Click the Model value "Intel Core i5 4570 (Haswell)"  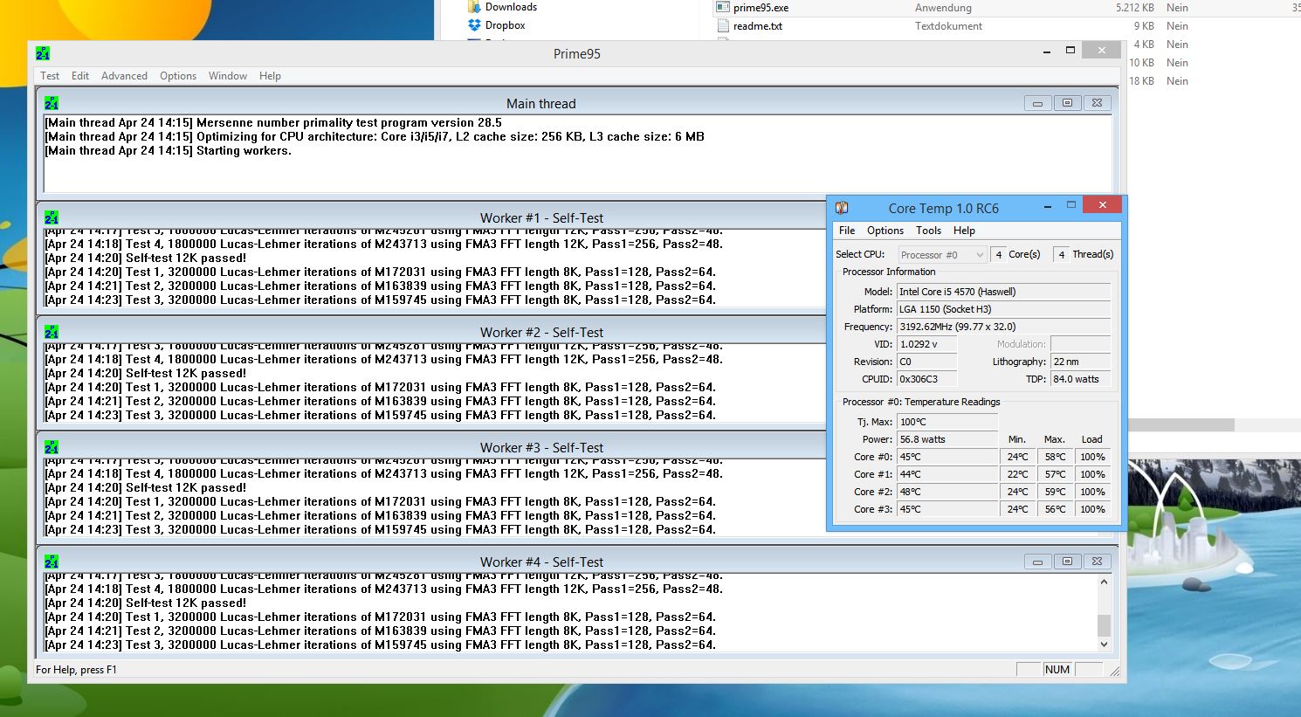tap(1003, 292)
